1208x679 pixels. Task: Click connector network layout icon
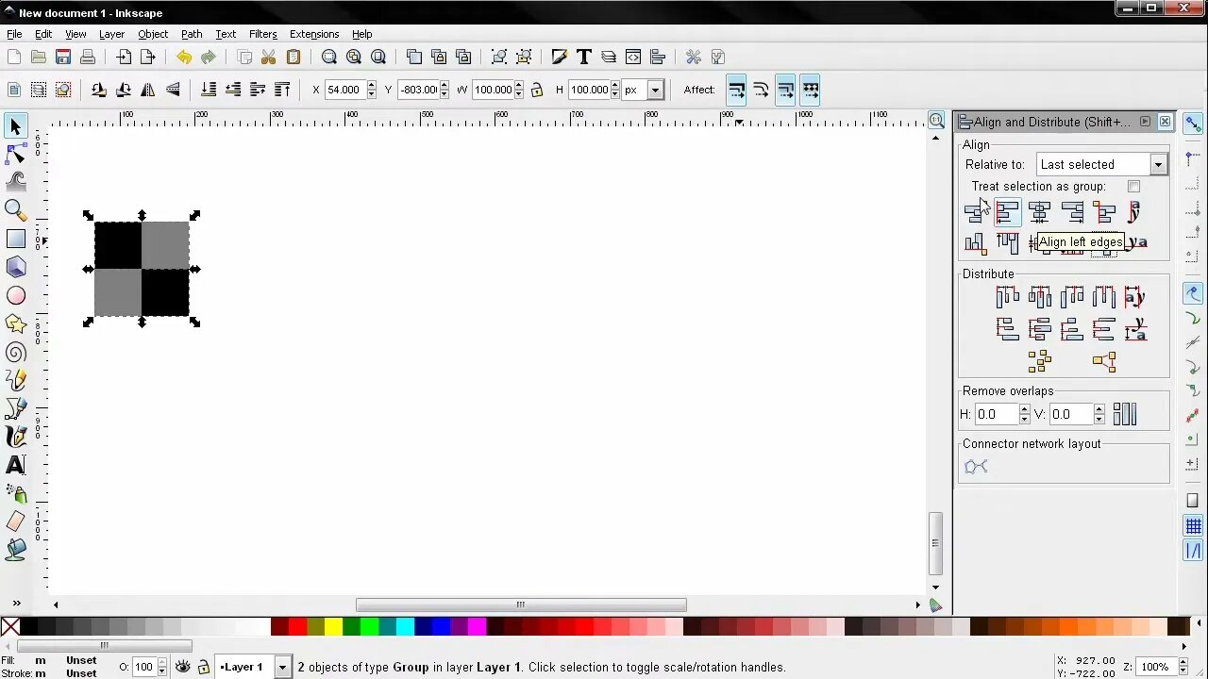click(976, 467)
